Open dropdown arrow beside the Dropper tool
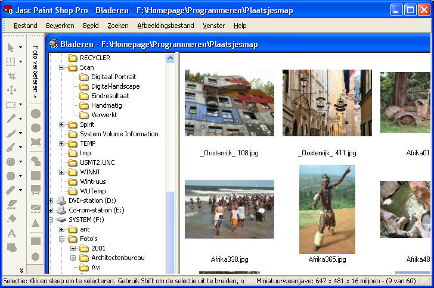Image resolution: width=434 pixels, height=288 pixels. (21, 119)
